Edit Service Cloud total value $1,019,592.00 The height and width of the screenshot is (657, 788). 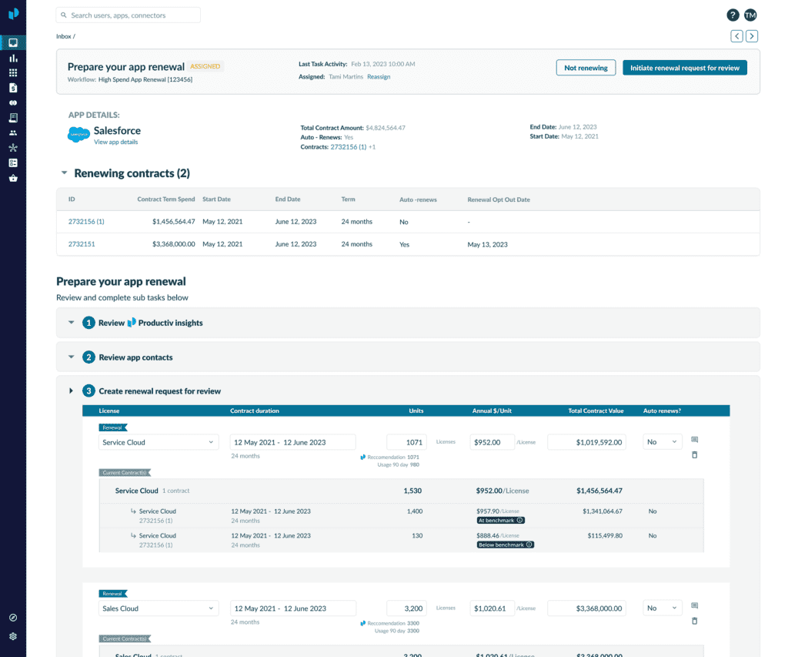[586, 442]
